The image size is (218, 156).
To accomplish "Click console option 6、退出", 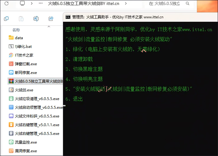I will click(x=74, y=99).
